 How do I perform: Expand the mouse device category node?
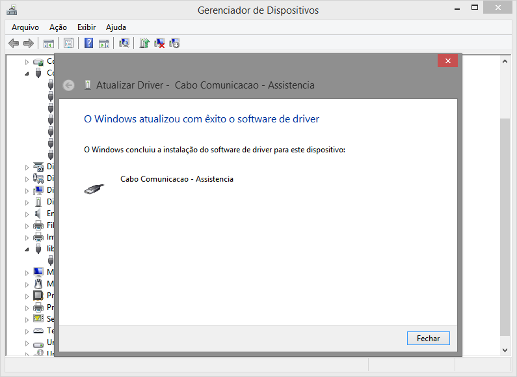coord(27,284)
